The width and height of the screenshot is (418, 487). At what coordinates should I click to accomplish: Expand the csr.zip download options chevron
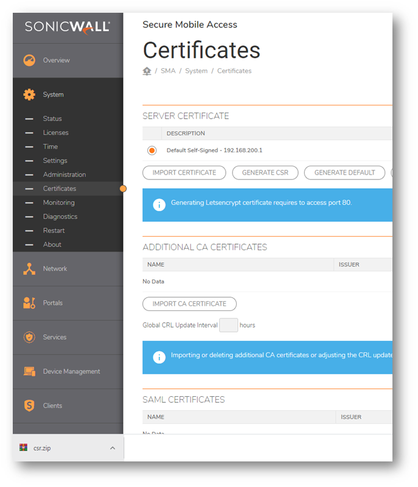pos(112,448)
